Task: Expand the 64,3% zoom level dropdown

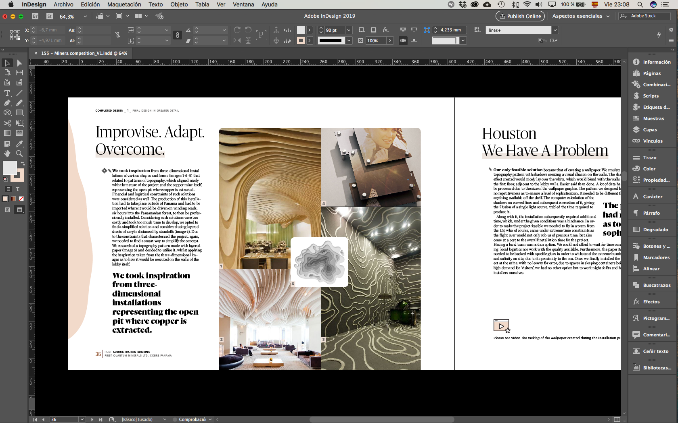Action: tap(85, 17)
